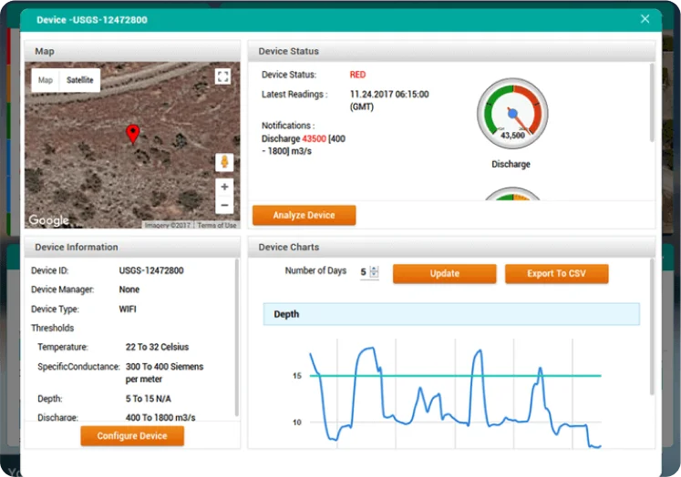Switch map to Map view
The width and height of the screenshot is (681, 477).
(x=46, y=80)
